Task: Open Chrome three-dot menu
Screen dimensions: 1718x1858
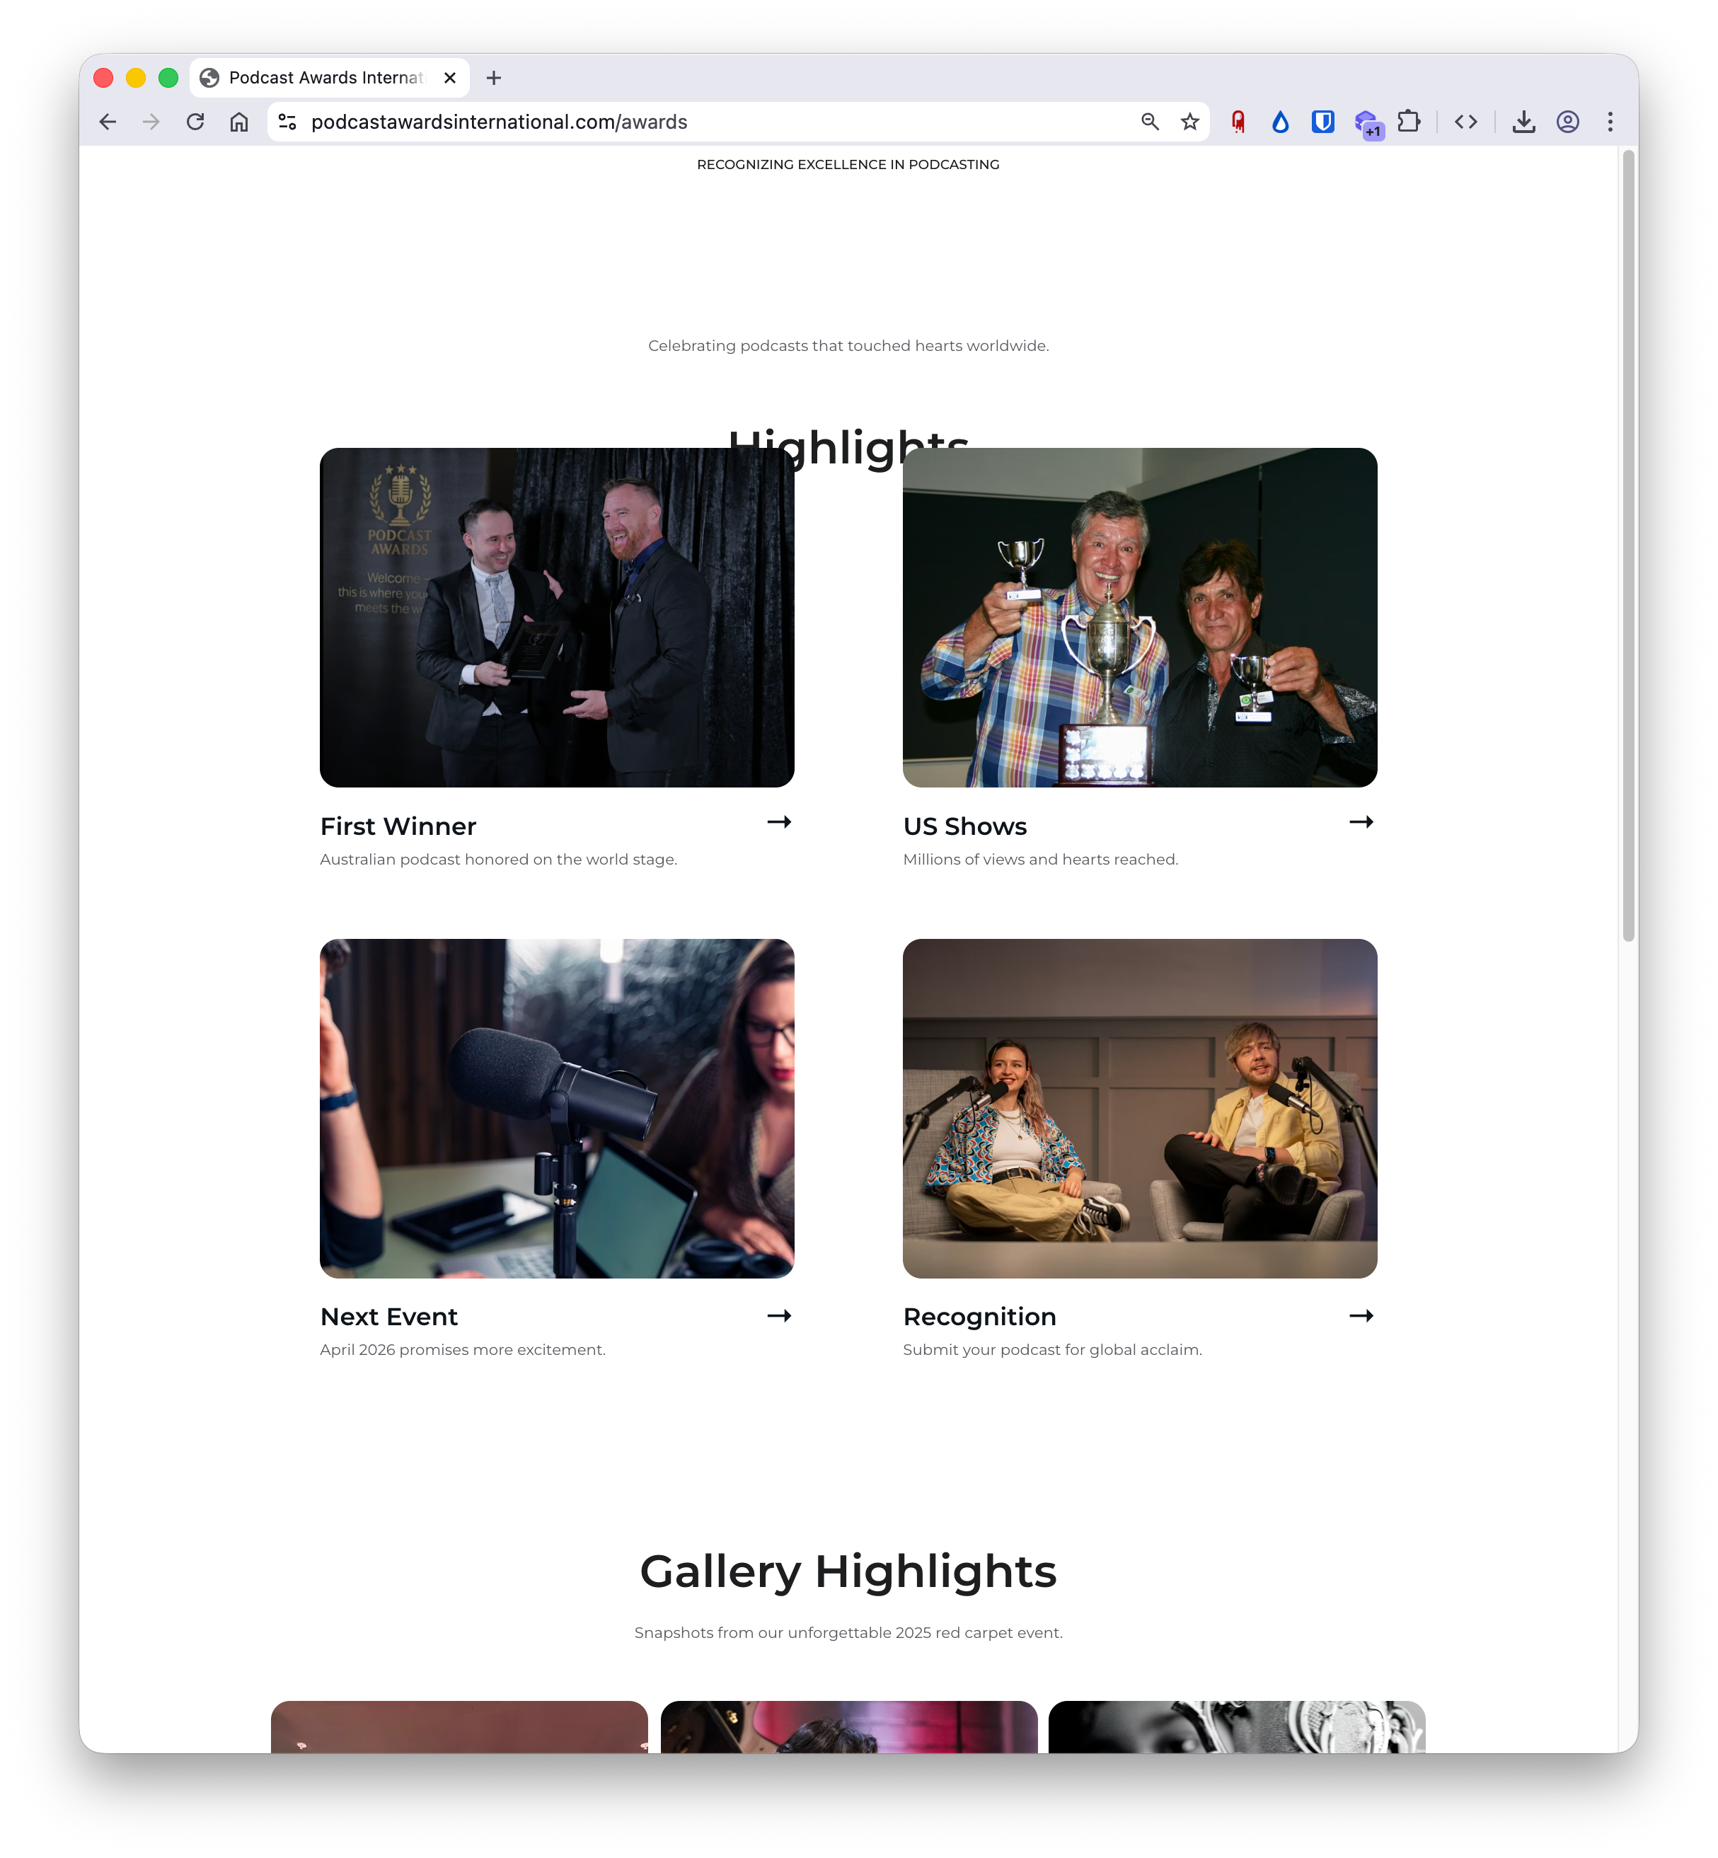Action: (x=1610, y=122)
